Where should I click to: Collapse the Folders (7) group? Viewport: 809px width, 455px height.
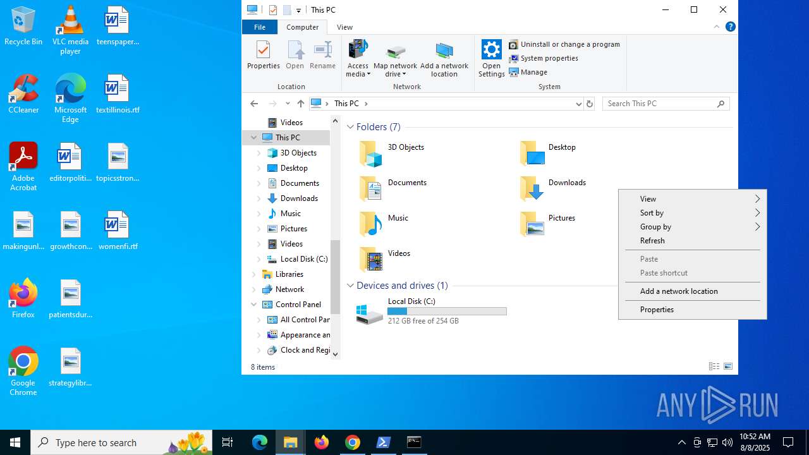(x=350, y=127)
